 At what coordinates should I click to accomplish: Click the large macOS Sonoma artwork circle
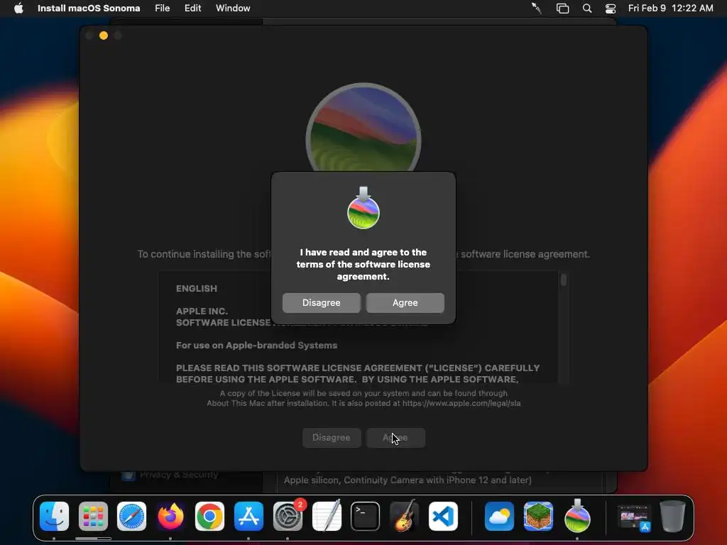coord(363,128)
